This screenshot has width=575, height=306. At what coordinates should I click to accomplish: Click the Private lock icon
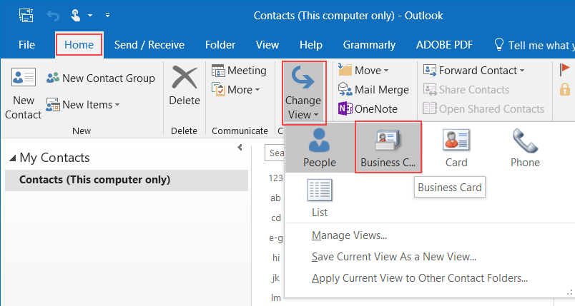tap(565, 89)
